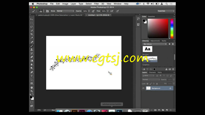Toggle pressure for opacity button
Screen dimensions: 205x115
pyautogui.click(x=93, y=11)
